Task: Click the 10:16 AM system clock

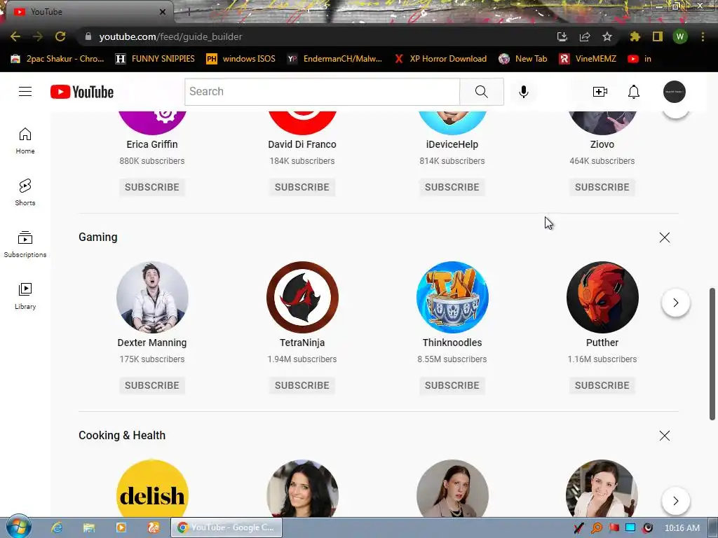Action: (x=682, y=528)
